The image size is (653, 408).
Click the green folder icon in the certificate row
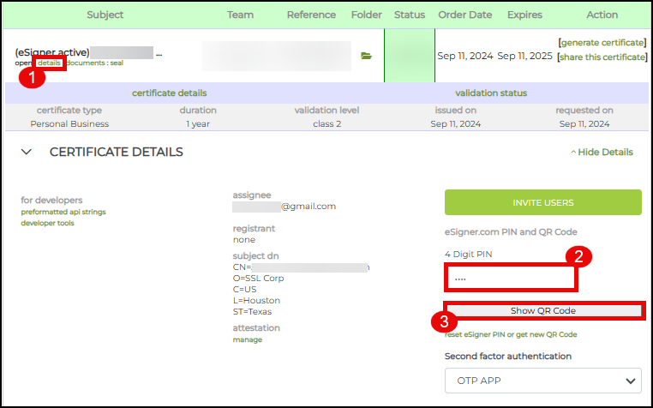[x=366, y=56]
